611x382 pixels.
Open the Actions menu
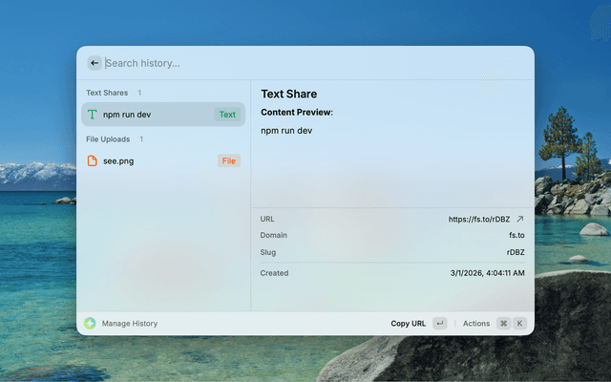point(476,324)
